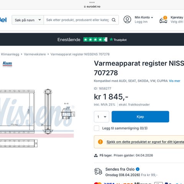
Task: Open the Trustpilot star rating
Action: (95, 39)
